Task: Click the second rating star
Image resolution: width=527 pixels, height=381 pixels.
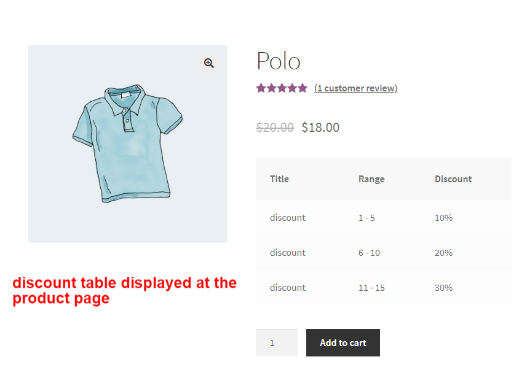Action: pyautogui.click(x=271, y=88)
